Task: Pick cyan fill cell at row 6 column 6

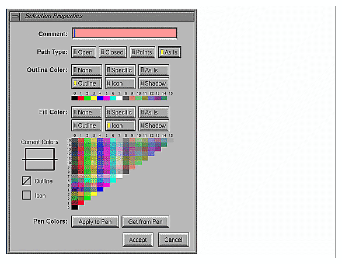Action: tap(113, 180)
